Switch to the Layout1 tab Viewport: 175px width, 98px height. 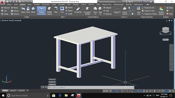click(x=13, y=91)
